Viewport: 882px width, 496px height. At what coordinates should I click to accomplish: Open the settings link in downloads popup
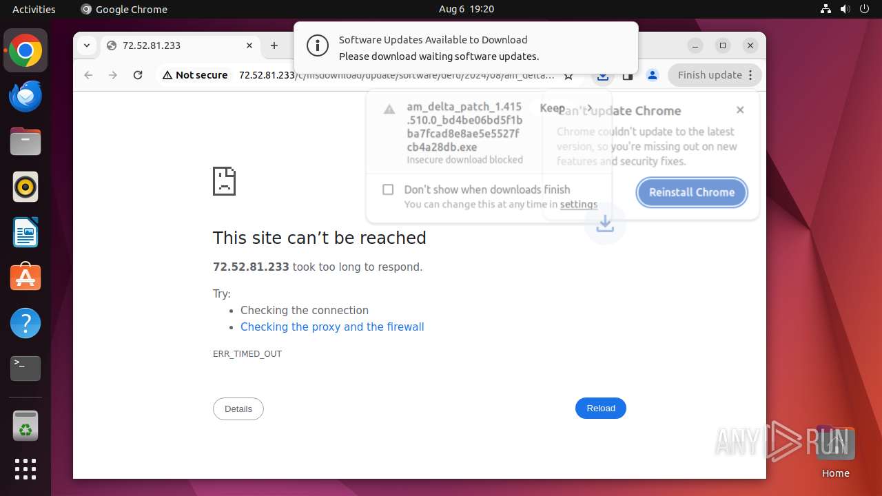coord(579,205)
